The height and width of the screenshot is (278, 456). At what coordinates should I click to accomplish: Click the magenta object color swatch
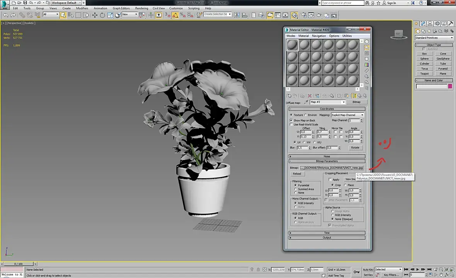click(x=450, y=86)
